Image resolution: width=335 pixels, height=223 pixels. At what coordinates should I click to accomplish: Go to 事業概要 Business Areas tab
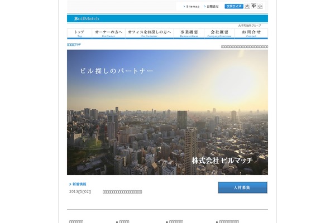coord(189,33)
